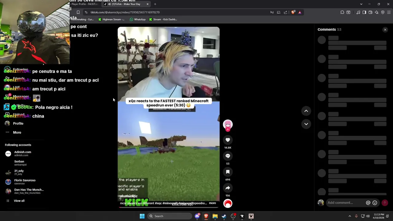Click the playing xQc video
393x221 pixels.
169,117
